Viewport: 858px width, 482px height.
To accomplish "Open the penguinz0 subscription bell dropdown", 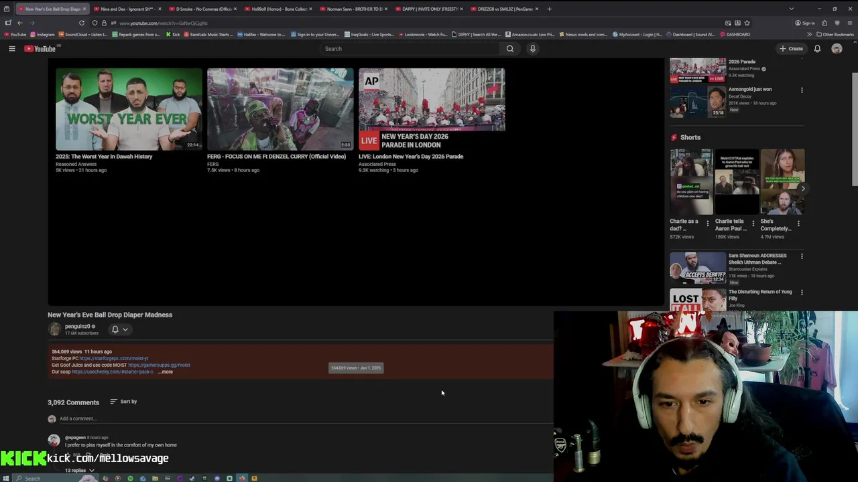I will tap(120, 329).
